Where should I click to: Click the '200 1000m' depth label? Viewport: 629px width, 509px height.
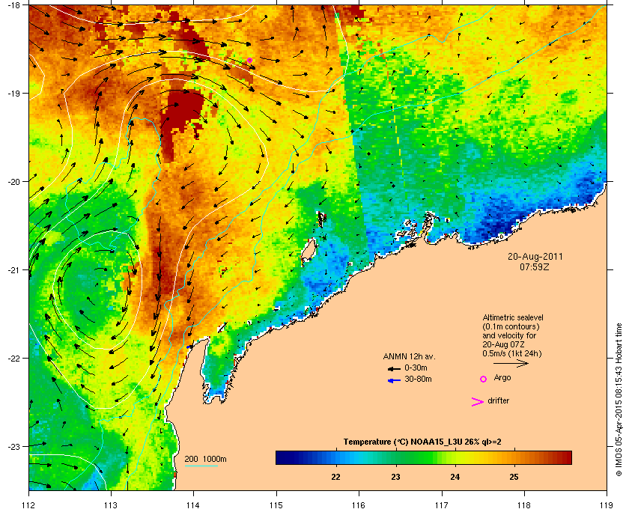pos(205,459)
